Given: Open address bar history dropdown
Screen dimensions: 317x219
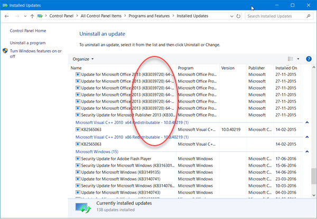Looking at the screenshot, I should pos(232,16).
